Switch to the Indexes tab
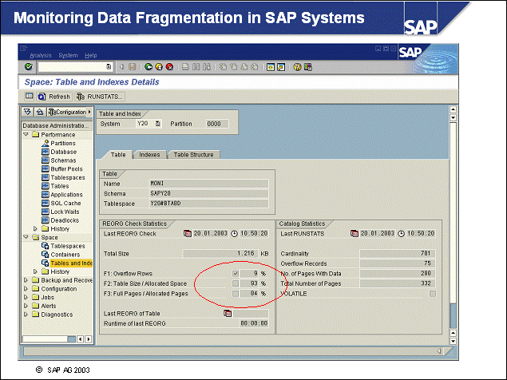 click(x=149, y=155)
